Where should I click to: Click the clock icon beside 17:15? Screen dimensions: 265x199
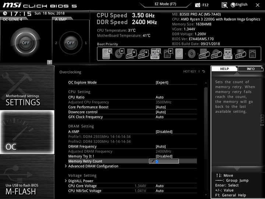pyautogui.click(x=5, y=13)
